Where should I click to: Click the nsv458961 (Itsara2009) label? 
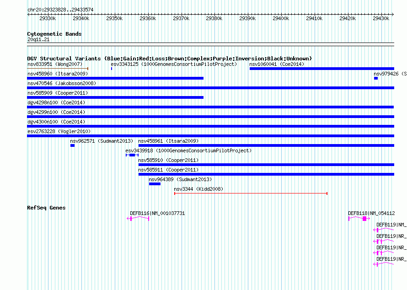[168, 141]
